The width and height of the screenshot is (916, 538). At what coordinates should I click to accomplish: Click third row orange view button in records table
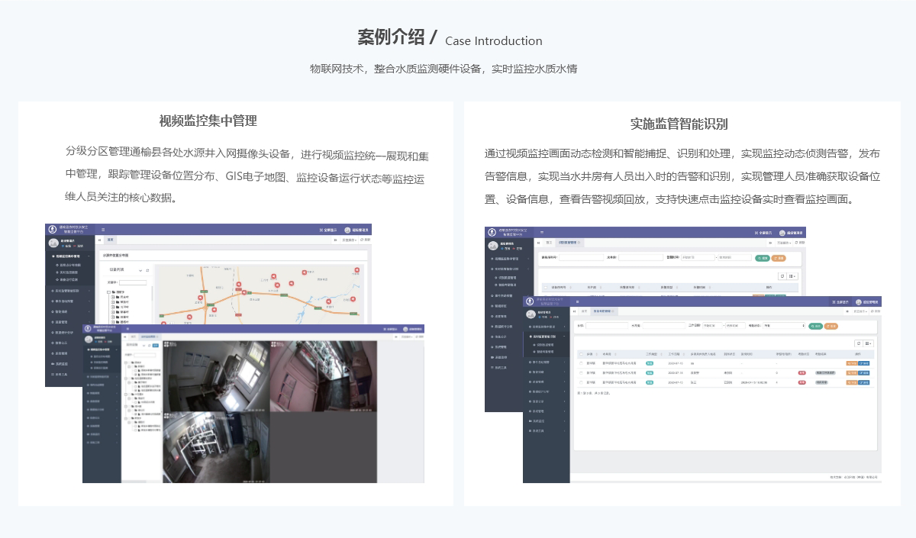[x=852, y=382]
